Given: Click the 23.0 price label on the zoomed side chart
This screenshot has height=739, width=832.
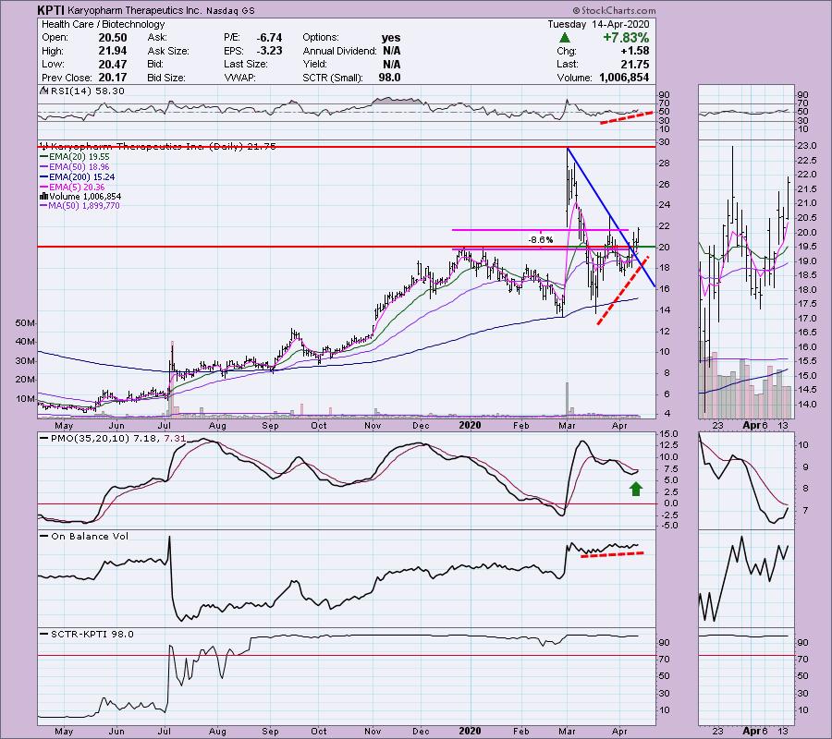Looking at the screenshot, I should click(806, 146).
